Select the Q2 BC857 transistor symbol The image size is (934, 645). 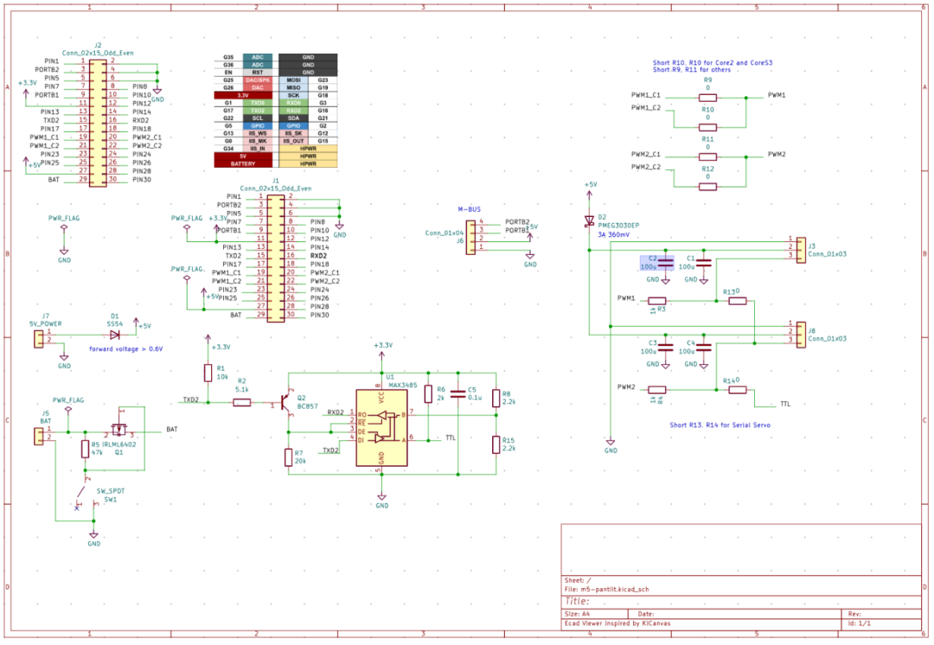coord(286,403)
